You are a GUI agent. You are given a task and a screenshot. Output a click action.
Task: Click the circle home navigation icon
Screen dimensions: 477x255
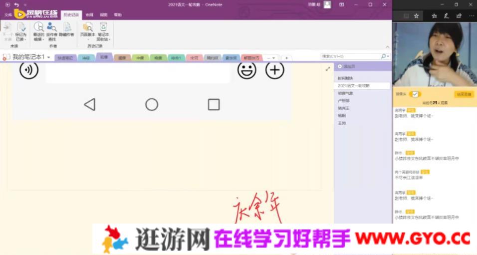pyautogui.click(x=152, y=105)
